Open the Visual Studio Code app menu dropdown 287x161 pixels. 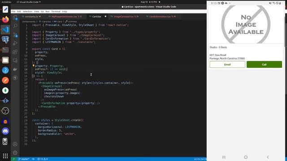tap(29, 2)
